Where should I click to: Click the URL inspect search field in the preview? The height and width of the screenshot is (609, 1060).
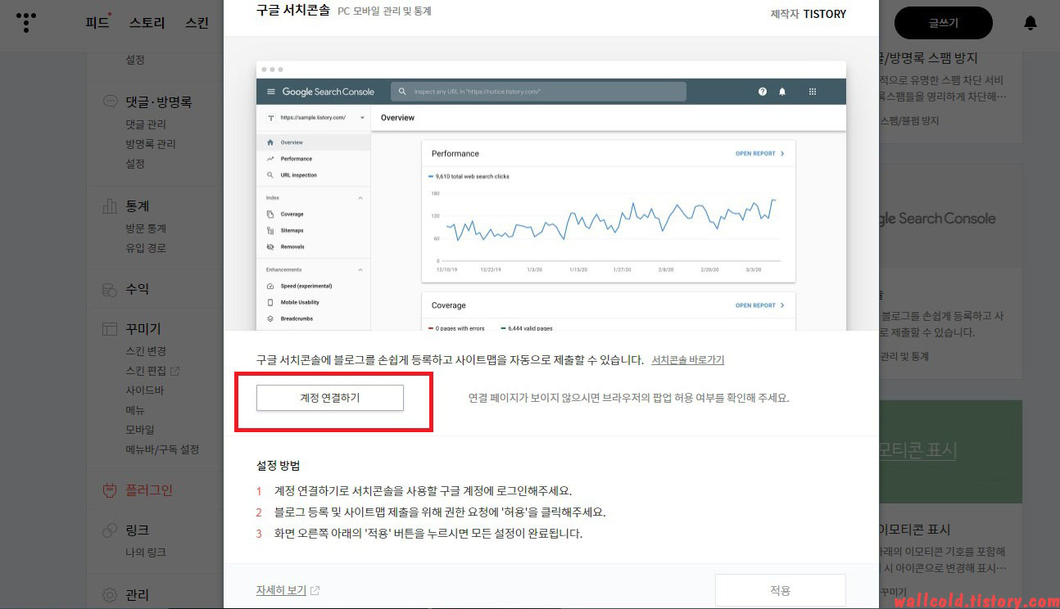(x=538, y=92)
